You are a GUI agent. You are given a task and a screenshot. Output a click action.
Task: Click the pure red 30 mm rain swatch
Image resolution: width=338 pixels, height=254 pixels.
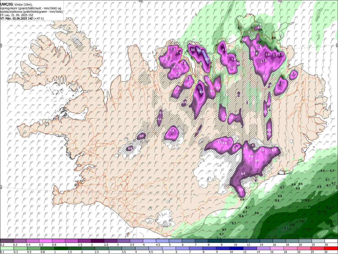pos(331,248)
